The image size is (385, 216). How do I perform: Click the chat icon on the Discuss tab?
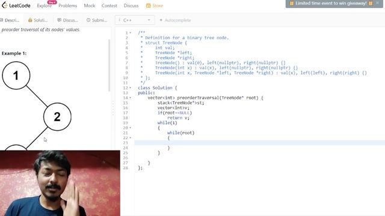point(59,20)
